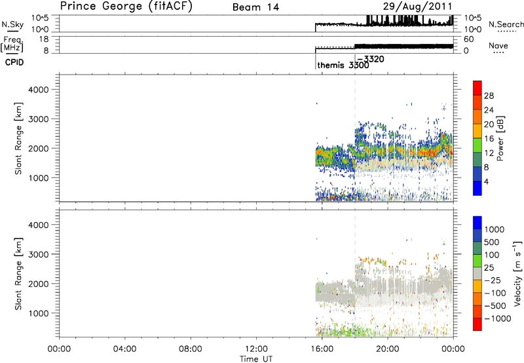Click the '-3320' CPID annotation
Viewport: 524px width, 363px height.
click(371, 59)
